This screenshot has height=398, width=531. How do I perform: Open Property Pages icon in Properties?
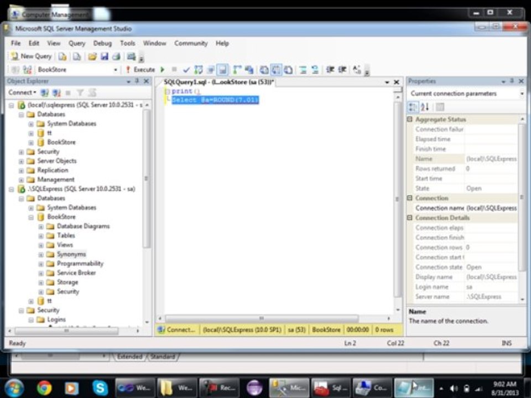pyautogui.click(x=440, y=107)
